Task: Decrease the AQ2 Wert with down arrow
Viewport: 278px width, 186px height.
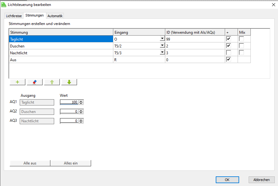Action: pos(81,113)
